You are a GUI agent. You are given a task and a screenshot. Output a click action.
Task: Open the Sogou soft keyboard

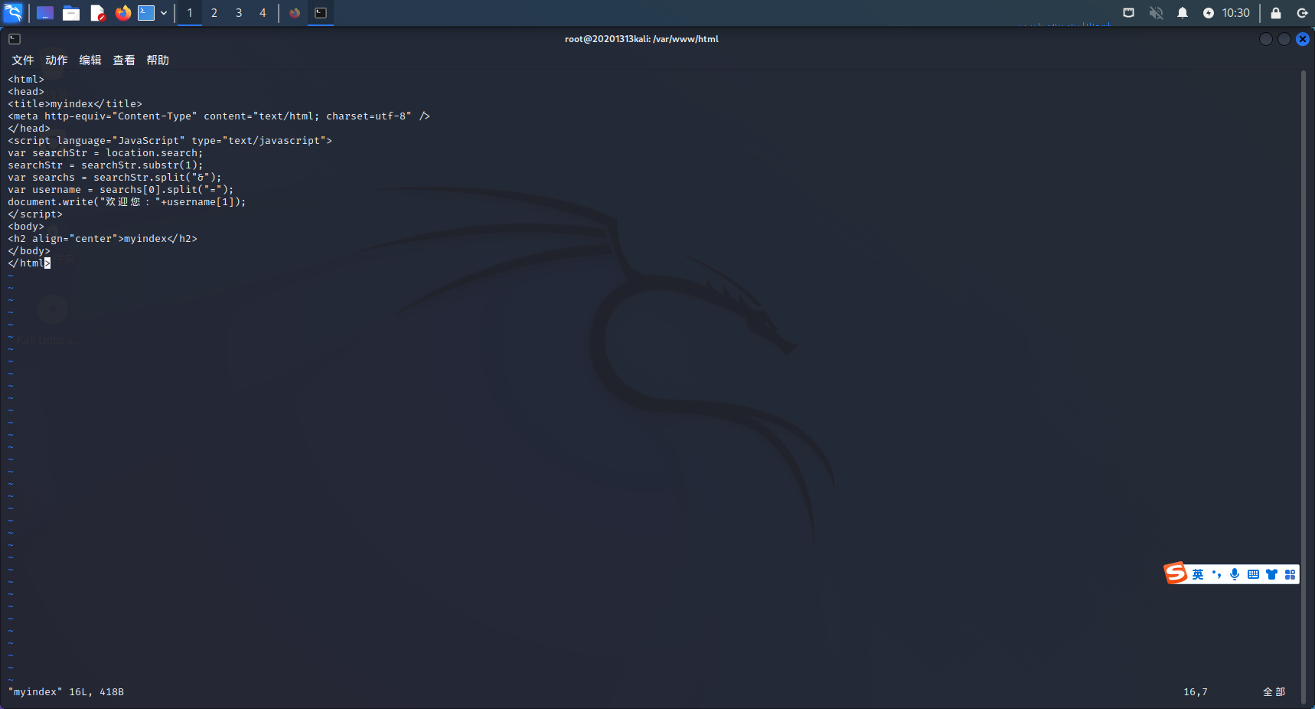pos(1253,574)
